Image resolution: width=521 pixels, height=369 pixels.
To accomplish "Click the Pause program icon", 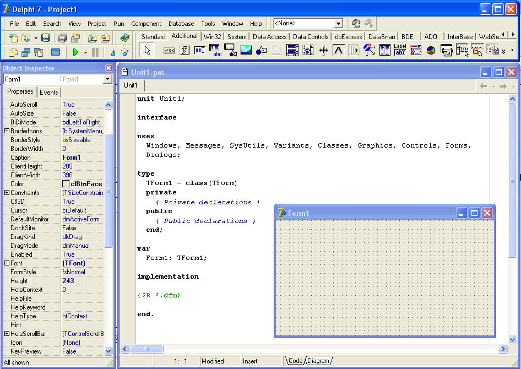I will pyautogui.click(x=95, y=52).
